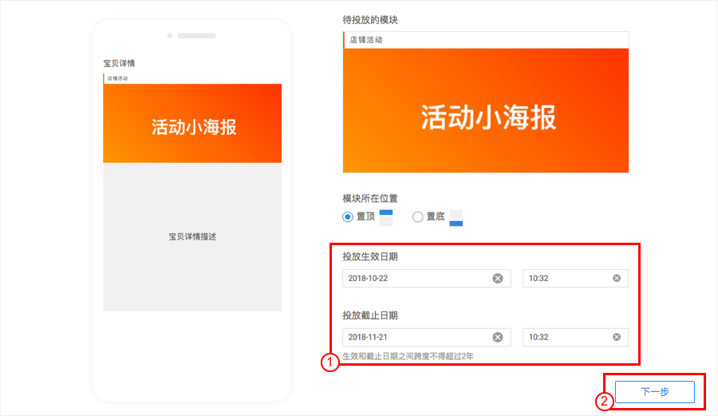Clear the start time 10:32 under 投放生效日期
Viewport: 718px width, 416px height.
(x=617, y=278)
